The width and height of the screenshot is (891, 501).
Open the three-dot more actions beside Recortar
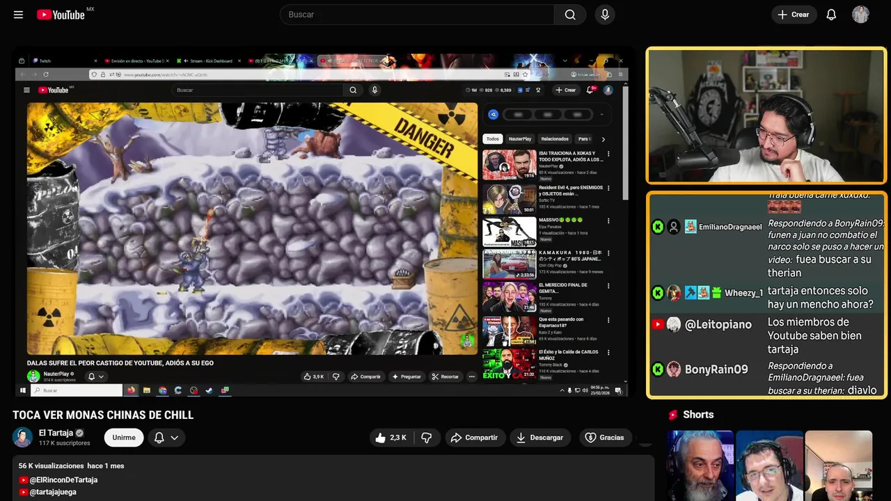click(471, 376)
